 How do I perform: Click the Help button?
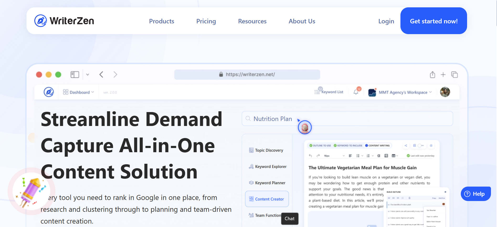[476, 194]
